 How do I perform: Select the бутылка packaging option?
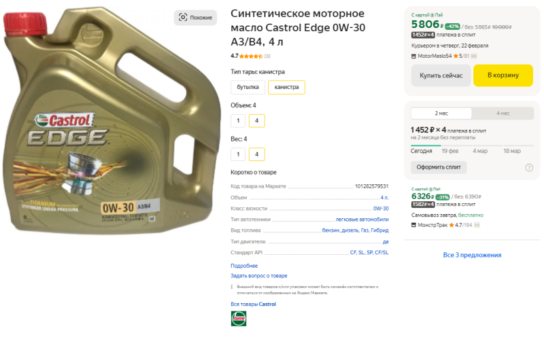[x=248, y=87]
